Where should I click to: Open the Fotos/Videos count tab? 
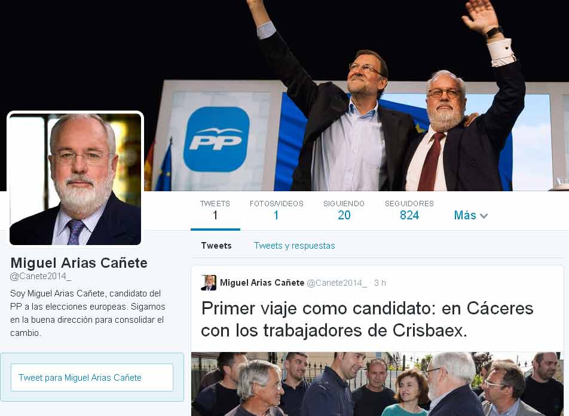tap(277, 210)
